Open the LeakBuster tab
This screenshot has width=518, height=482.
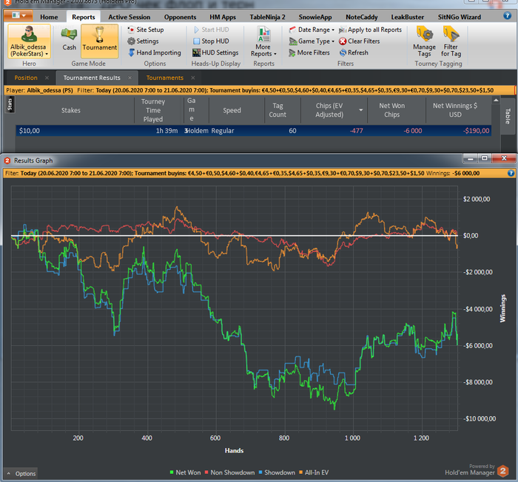407,17
